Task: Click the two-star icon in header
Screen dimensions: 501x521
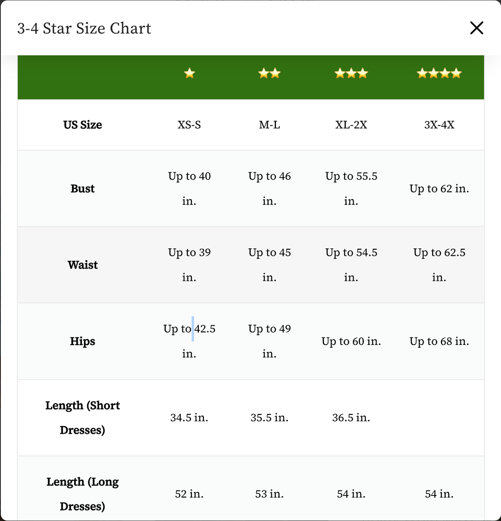Action: 269,74
